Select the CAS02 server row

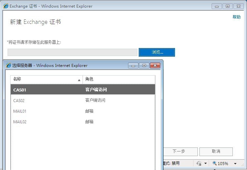click(83, 100)
